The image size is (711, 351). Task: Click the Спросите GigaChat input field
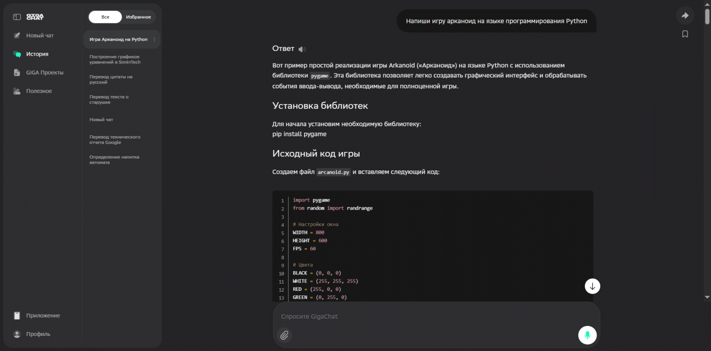point(424,316)
